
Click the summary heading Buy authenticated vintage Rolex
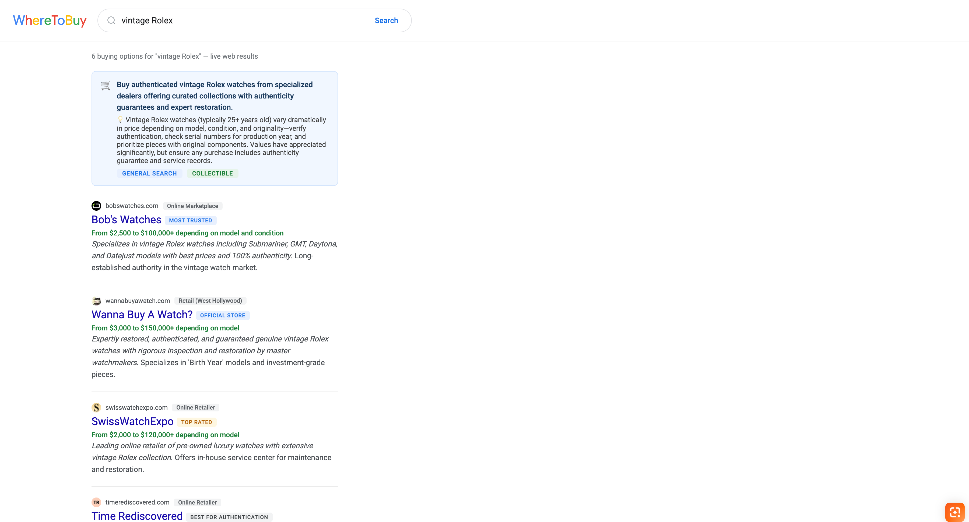click(x=215, y=96)
